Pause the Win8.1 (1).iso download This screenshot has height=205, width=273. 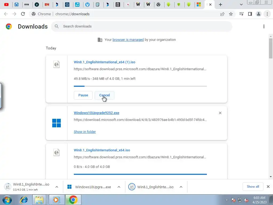click(x=83, y=95)
